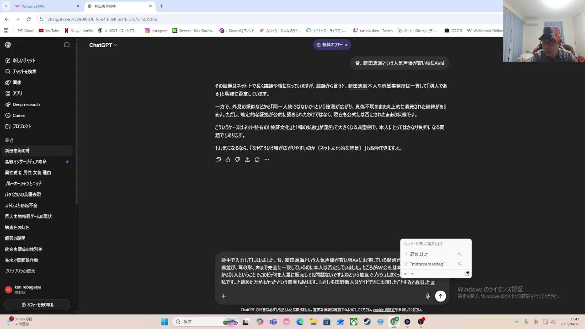Dismiss the 無料オファー banner with its X
This screenshot has width=585, height=329.
pyautogui.click(x=346, y=45)
